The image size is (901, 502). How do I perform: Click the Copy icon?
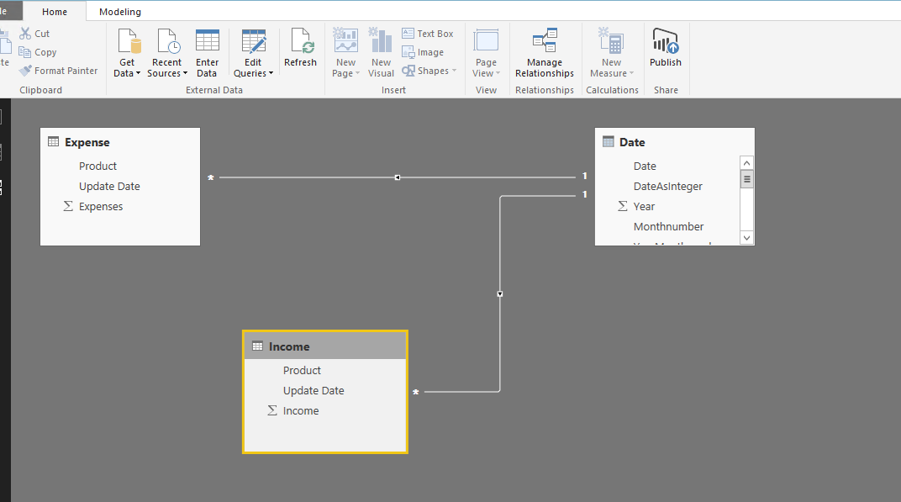[24, 52]
